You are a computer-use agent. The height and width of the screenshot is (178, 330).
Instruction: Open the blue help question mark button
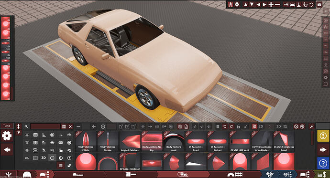click(x=323, y=163)
